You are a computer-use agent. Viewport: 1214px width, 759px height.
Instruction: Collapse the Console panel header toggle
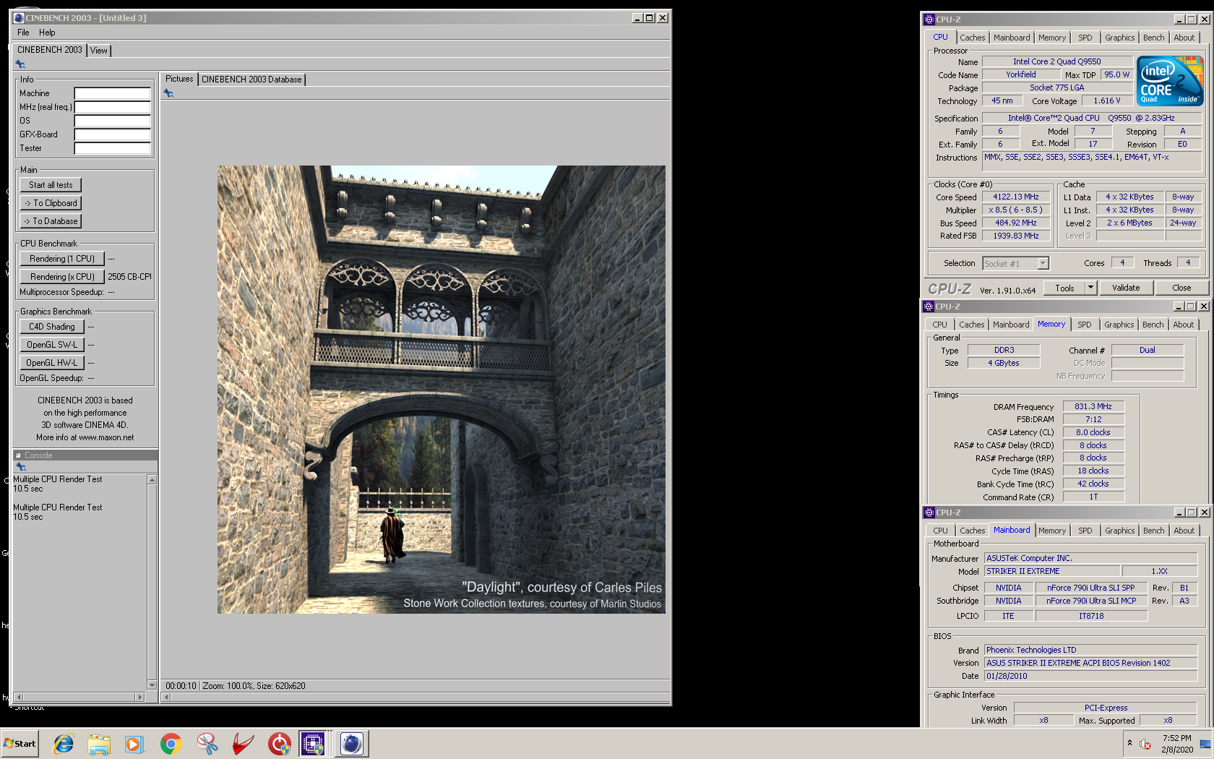(19, 455)
